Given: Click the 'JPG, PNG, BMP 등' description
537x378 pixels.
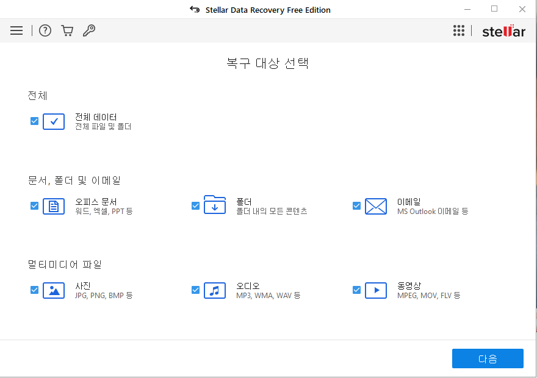Looking at the screenshot, I should 104,295.
